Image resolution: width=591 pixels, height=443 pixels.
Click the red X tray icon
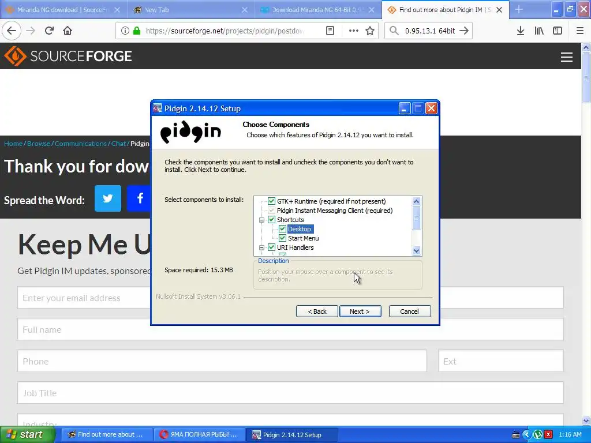click(548, 434)
